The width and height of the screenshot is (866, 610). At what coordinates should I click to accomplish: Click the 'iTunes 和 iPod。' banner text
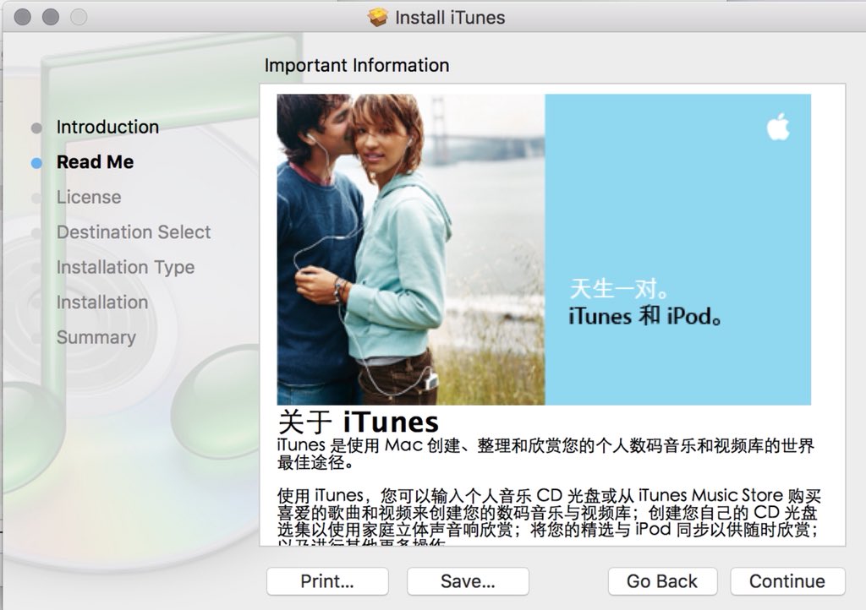[x=645, y=316]
